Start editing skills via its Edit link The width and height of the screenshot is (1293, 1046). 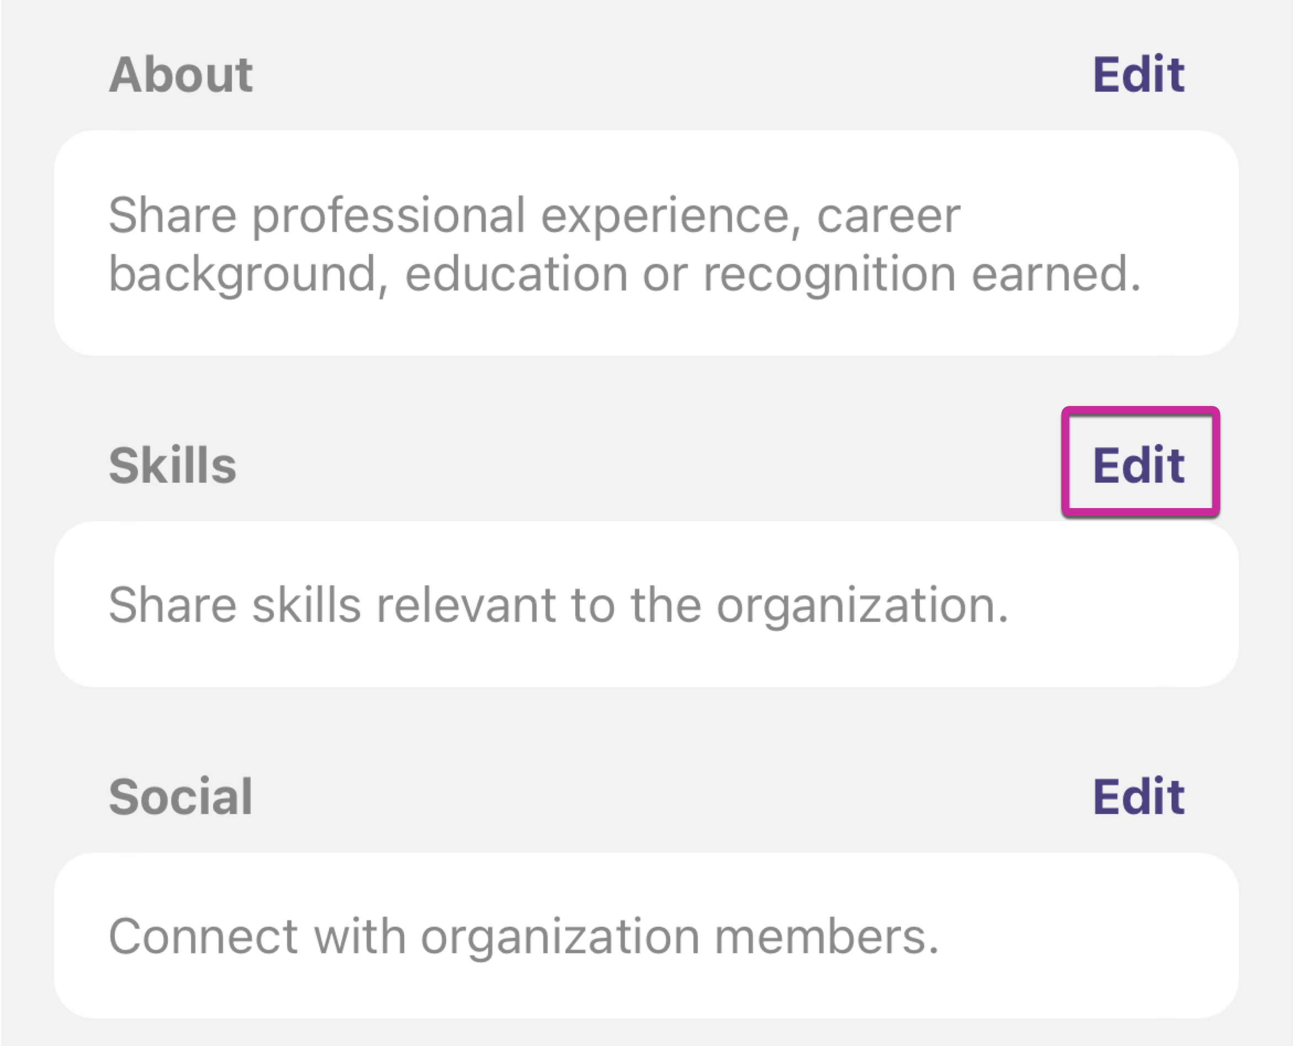1138,464
